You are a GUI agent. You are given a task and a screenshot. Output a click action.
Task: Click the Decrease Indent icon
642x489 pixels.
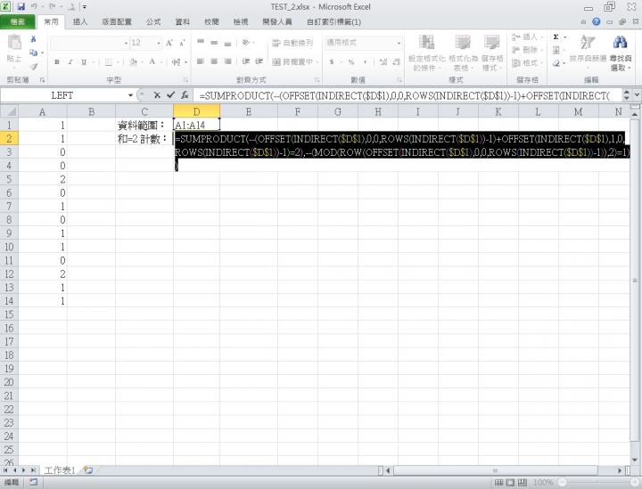pyautogui.click(x=246, y=61)
